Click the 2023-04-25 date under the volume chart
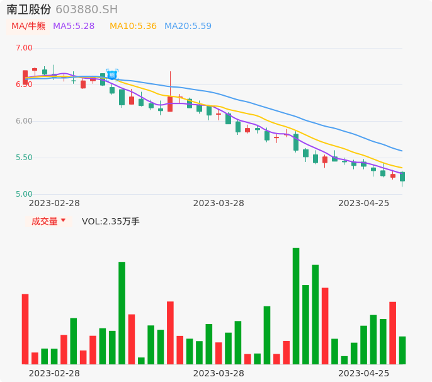Screen dimensions: 432x382 [x=364, y=374]
